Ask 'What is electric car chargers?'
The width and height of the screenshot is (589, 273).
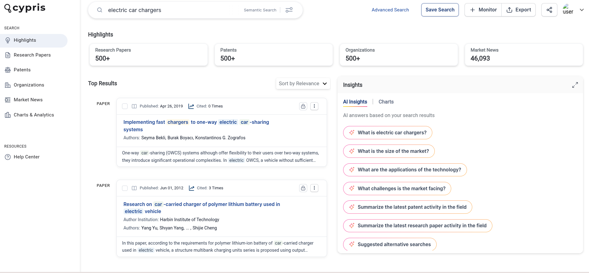387,132
